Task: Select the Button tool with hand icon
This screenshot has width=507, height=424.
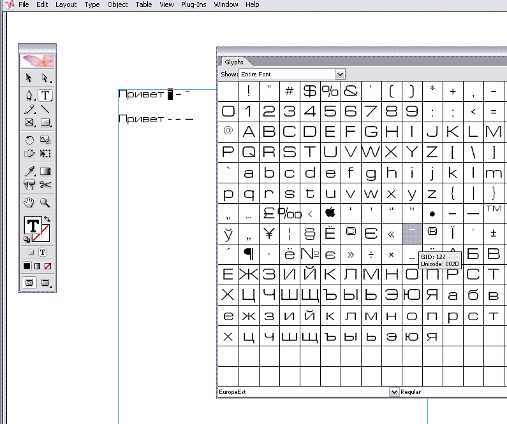Action: tap(29, 185)
